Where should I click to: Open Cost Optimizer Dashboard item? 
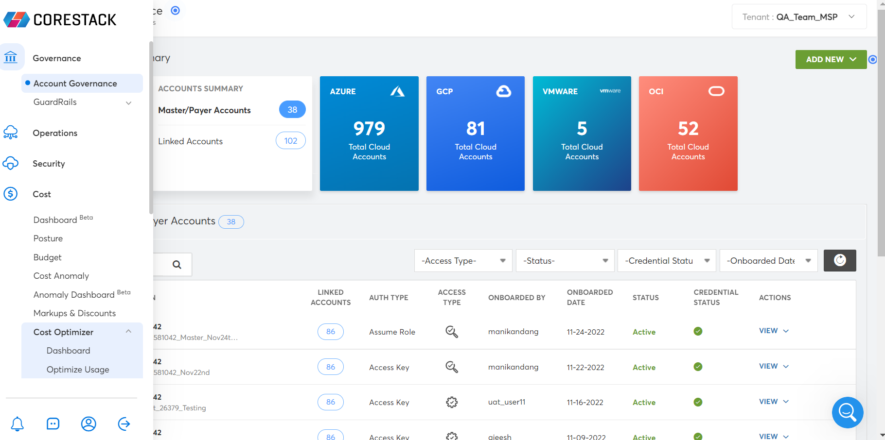point(69,351)
